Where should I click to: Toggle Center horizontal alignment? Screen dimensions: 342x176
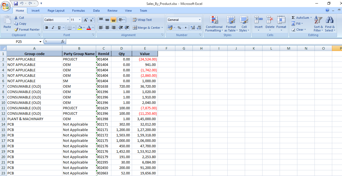(x=107, y=28)
